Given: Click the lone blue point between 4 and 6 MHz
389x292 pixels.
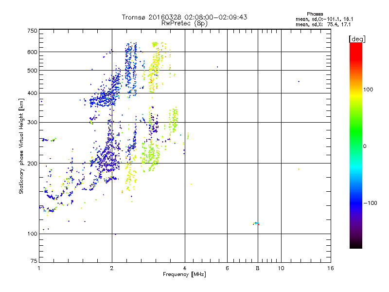Looking at the screenshot, I should [x=217, y=67].
